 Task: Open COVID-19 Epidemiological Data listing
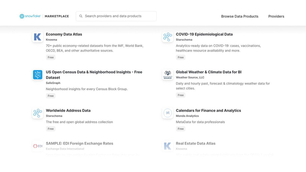[204, 34]
